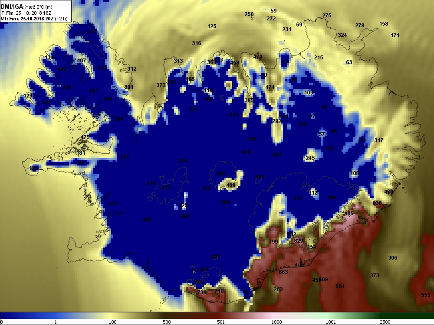Click the map value '736'
Screen dimensions: 434x325
202,292
